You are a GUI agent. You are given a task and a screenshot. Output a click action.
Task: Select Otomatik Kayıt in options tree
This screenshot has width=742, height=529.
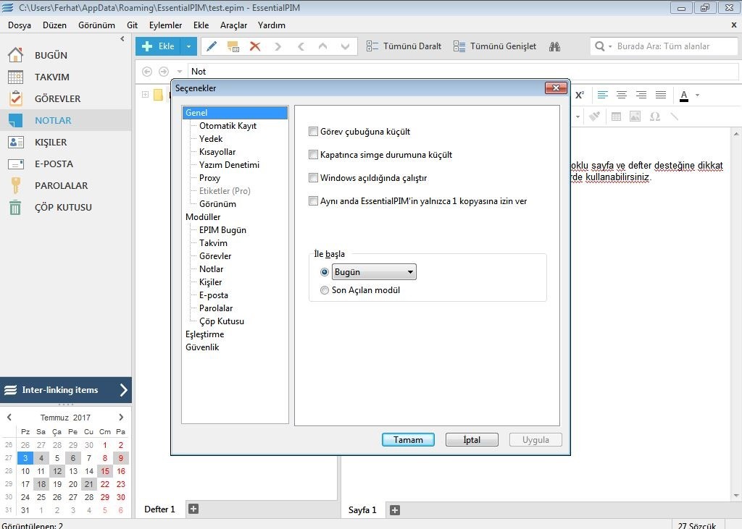point(228,126)
